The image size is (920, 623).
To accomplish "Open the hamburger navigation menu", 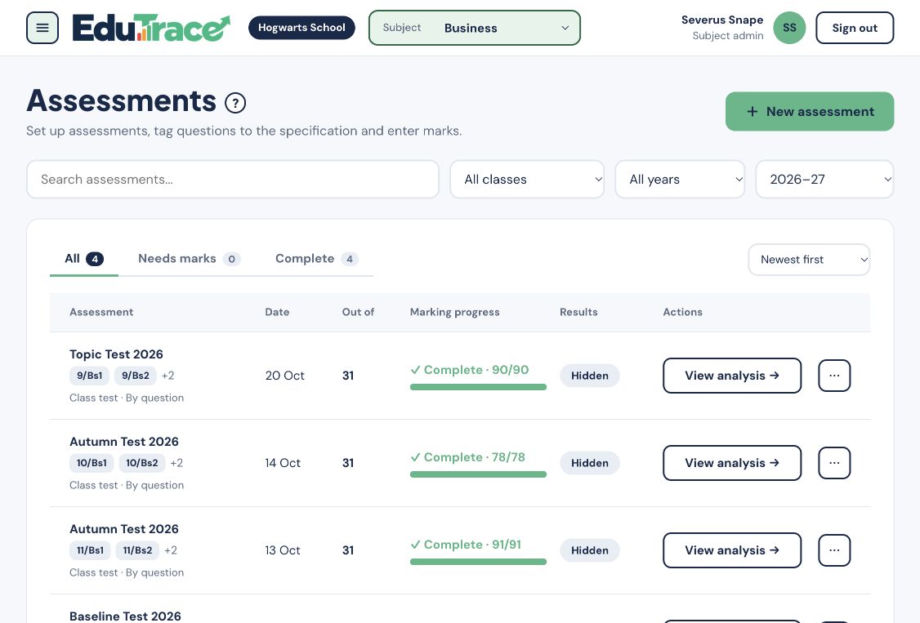I will pos(42,28).
